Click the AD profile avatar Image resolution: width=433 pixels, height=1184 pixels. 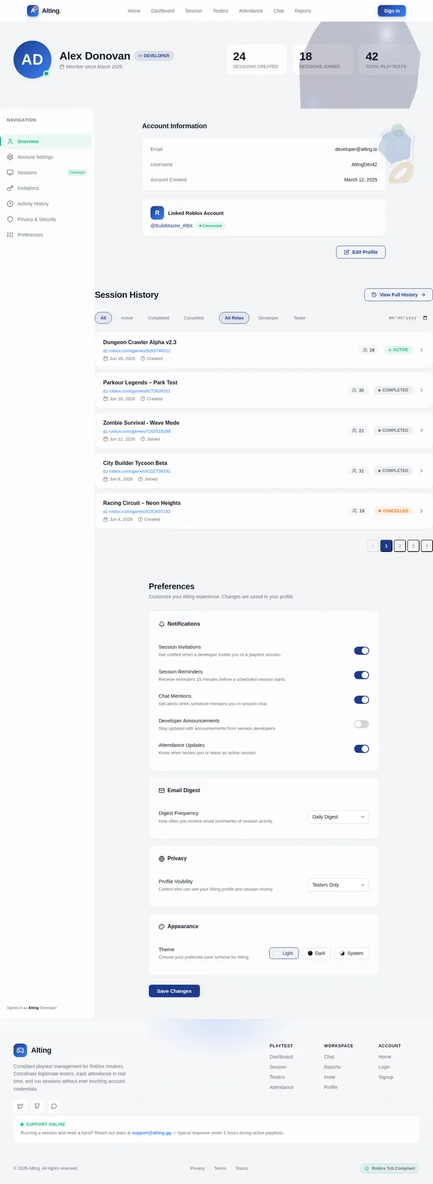(32, 60)
